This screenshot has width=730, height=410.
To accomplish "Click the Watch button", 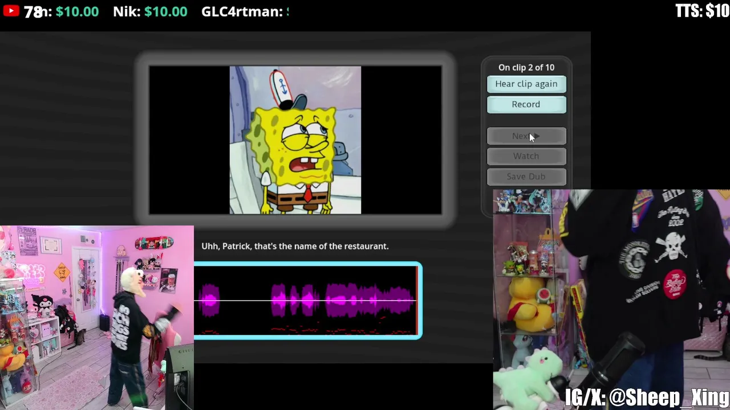I will pyautogui.click(x=526, y=156).
